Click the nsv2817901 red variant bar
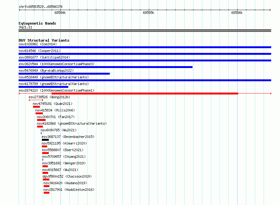Image resolution: width=280 pixels, height=205 pixels. pos(47,193)
